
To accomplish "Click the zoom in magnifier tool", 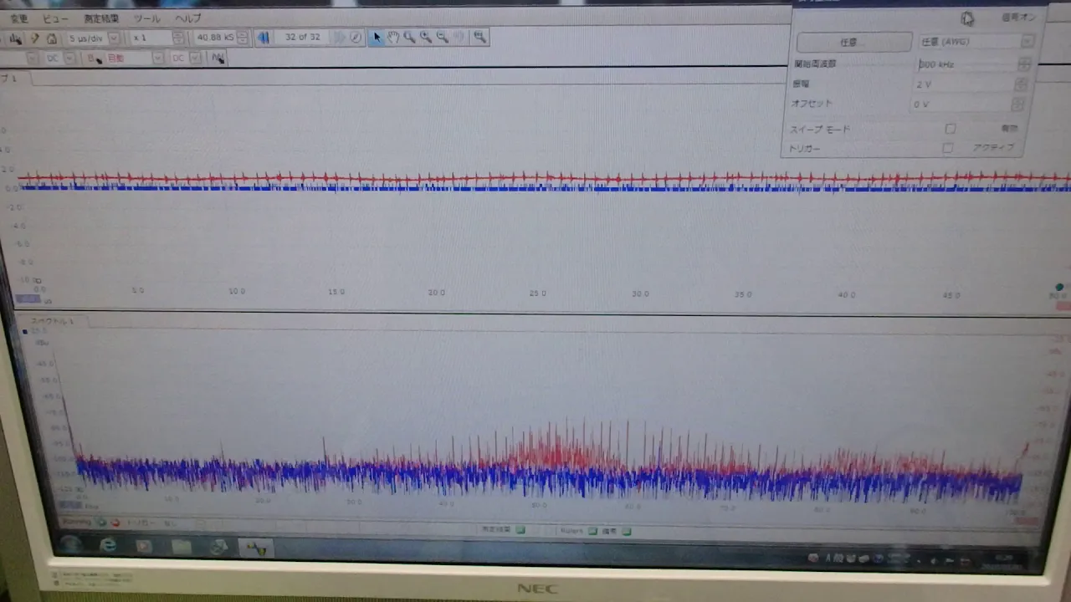I will click(x=426, y=37).
